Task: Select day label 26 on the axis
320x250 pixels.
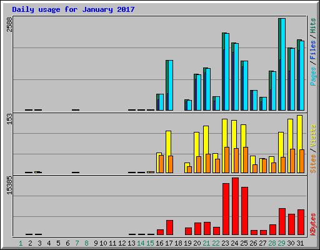Action: coord(253,243)
